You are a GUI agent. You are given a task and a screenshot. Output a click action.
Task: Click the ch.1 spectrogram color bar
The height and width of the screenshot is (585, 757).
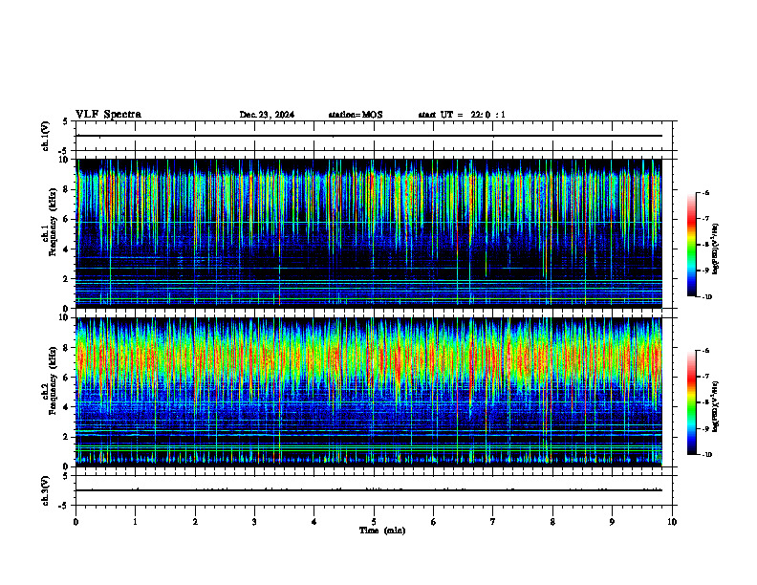coord(691,245)
